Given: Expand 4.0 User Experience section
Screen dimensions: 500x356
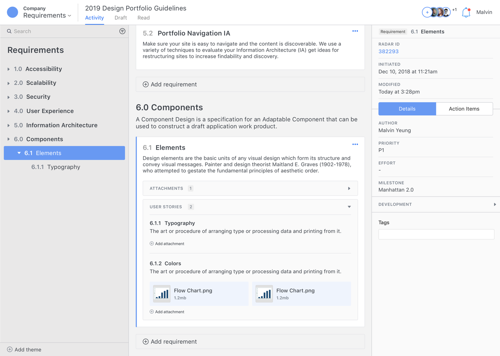Looking at the screenshot, I should tap(9, 111).
